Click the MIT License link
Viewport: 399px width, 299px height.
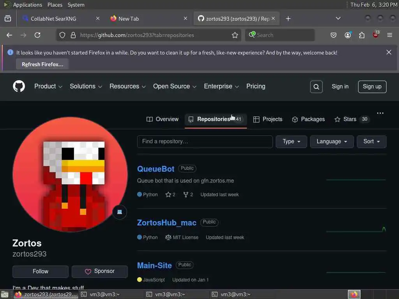[182, 237]
